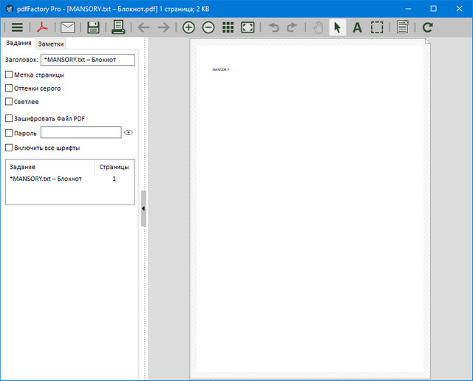Zoom out with the minus icon

[208, 27]
